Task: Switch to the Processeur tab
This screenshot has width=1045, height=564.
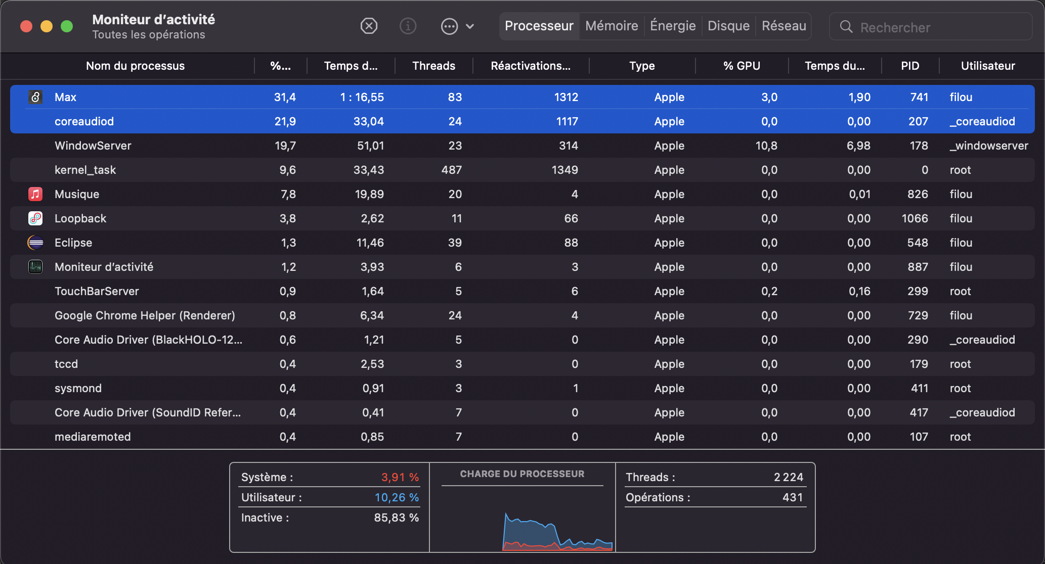Action: pyautogui.click(x=539, y=26)
